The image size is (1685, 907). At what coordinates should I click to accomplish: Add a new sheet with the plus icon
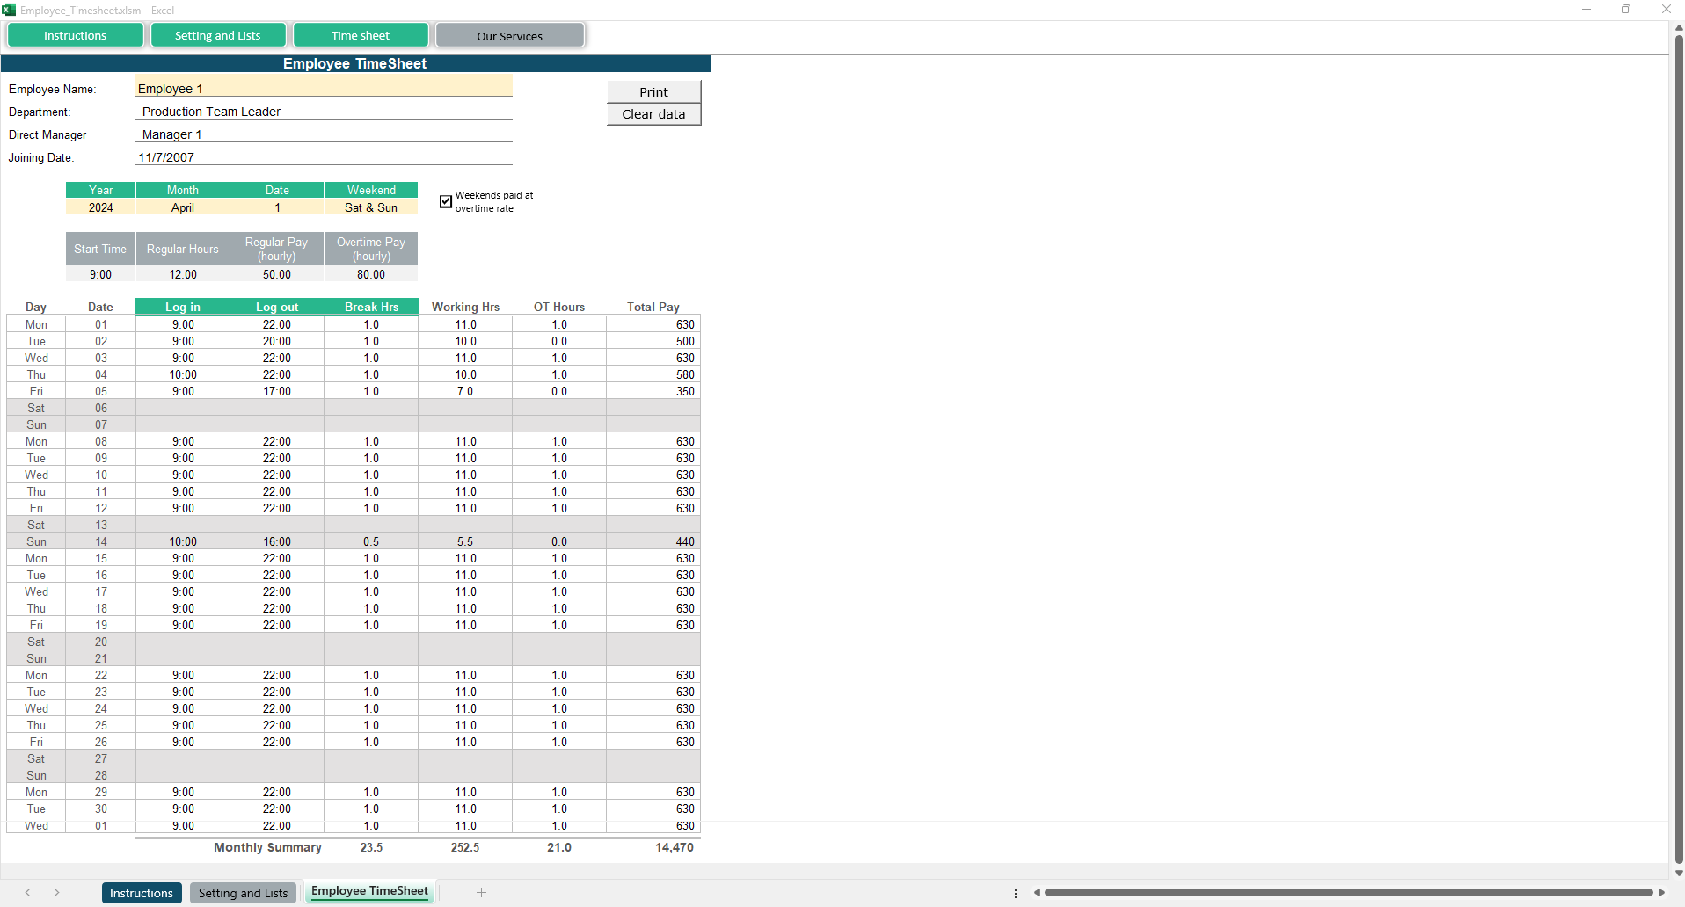pos(481,893)
